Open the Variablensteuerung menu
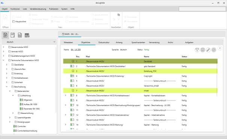 coord(38,9)
